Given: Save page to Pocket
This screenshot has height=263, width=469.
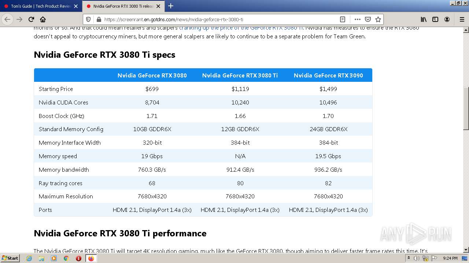Looking at the screenshot, I should (368, 19).
